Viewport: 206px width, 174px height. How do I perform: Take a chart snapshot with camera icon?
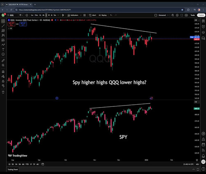click(x=186, y=15)
